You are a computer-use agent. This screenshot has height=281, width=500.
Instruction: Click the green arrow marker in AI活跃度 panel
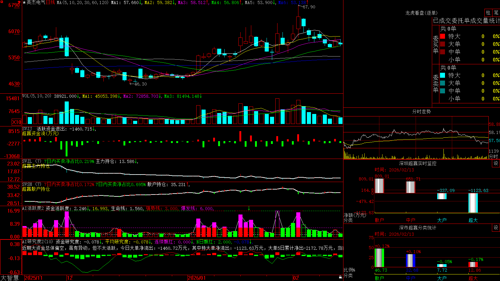tap(249, 208)
